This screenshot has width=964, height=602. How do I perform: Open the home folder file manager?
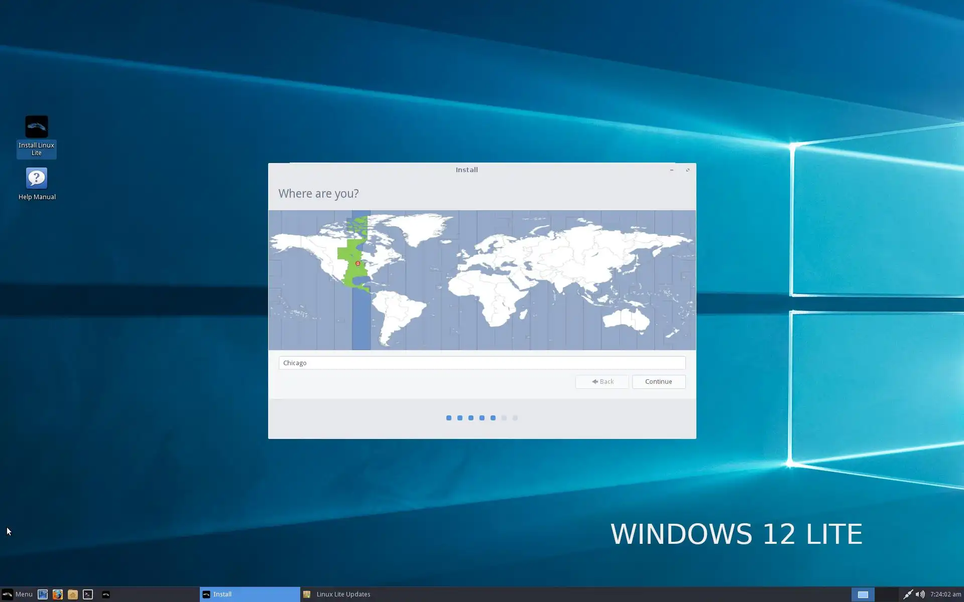[72, 594]
